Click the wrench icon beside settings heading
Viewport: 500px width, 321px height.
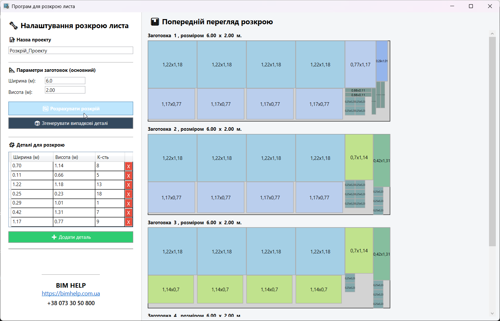pos(13,26)
